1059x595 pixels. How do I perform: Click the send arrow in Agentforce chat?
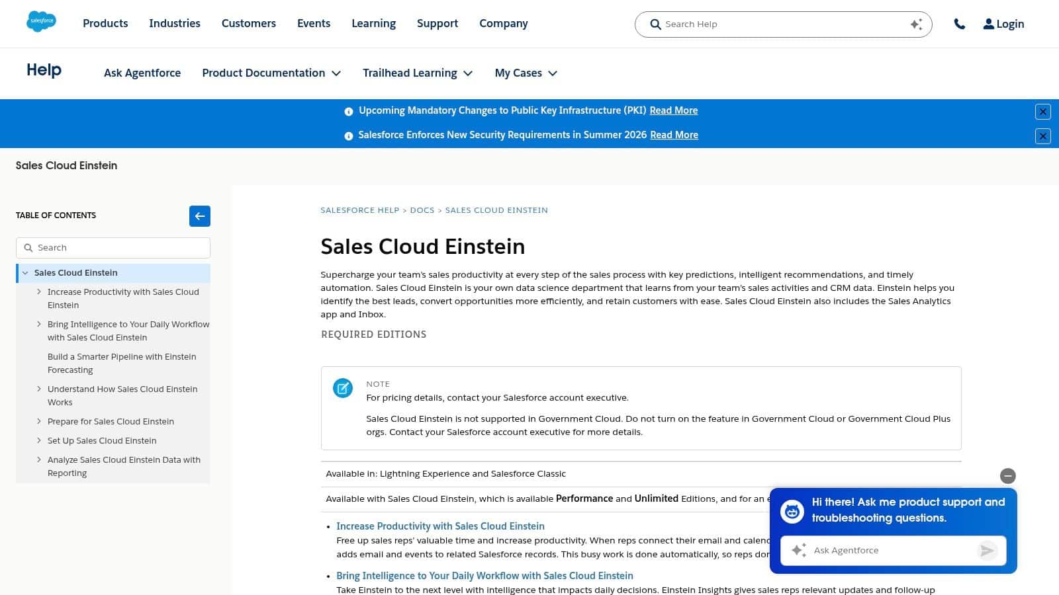click(987, 551)
